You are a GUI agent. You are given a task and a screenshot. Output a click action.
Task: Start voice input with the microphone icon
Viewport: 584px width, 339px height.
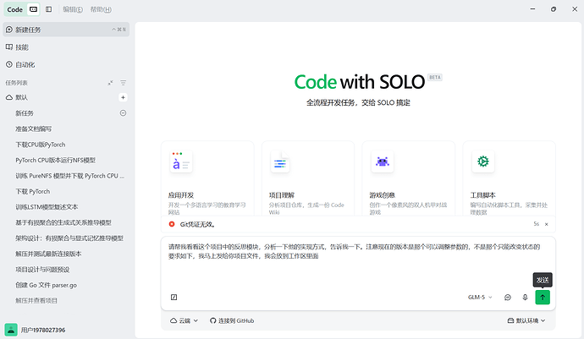point(525,297)
